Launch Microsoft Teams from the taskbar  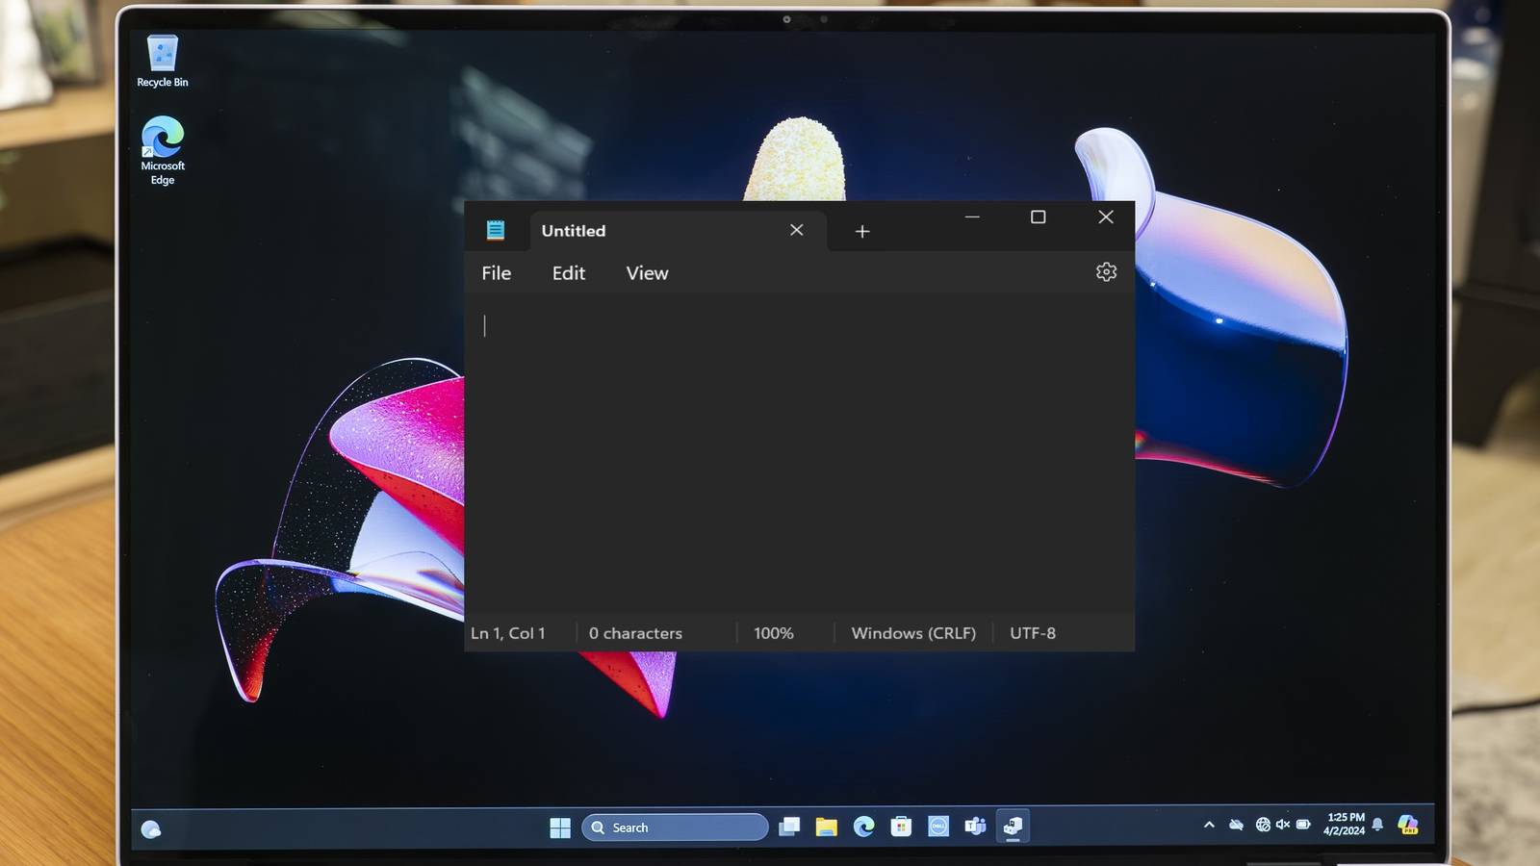click(x=974, y=827)
